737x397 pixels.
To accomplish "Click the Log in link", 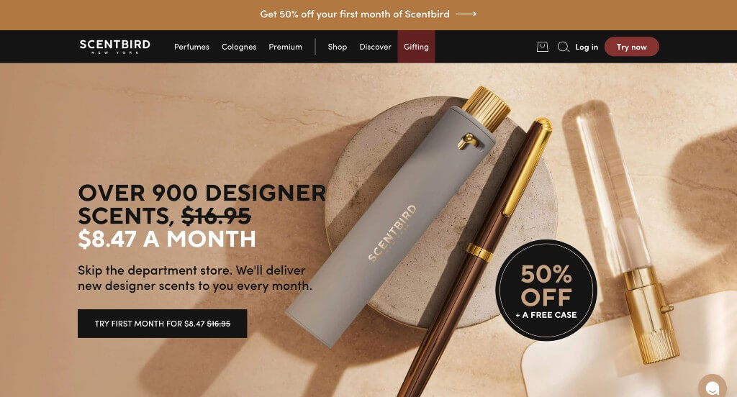I will tap(587, 47).
